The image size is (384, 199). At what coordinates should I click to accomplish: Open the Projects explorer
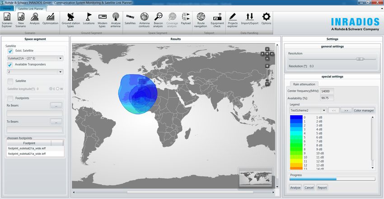[x=232, y=20]
